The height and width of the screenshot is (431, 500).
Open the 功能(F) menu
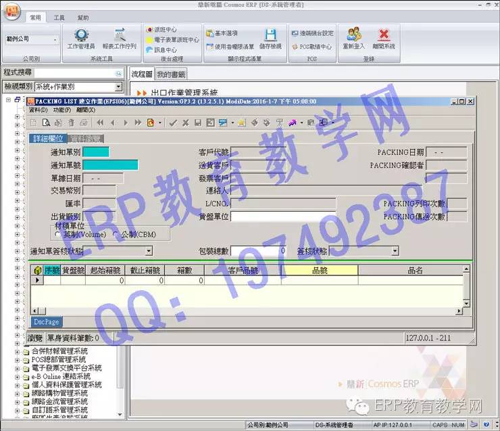tap(61, 110)
